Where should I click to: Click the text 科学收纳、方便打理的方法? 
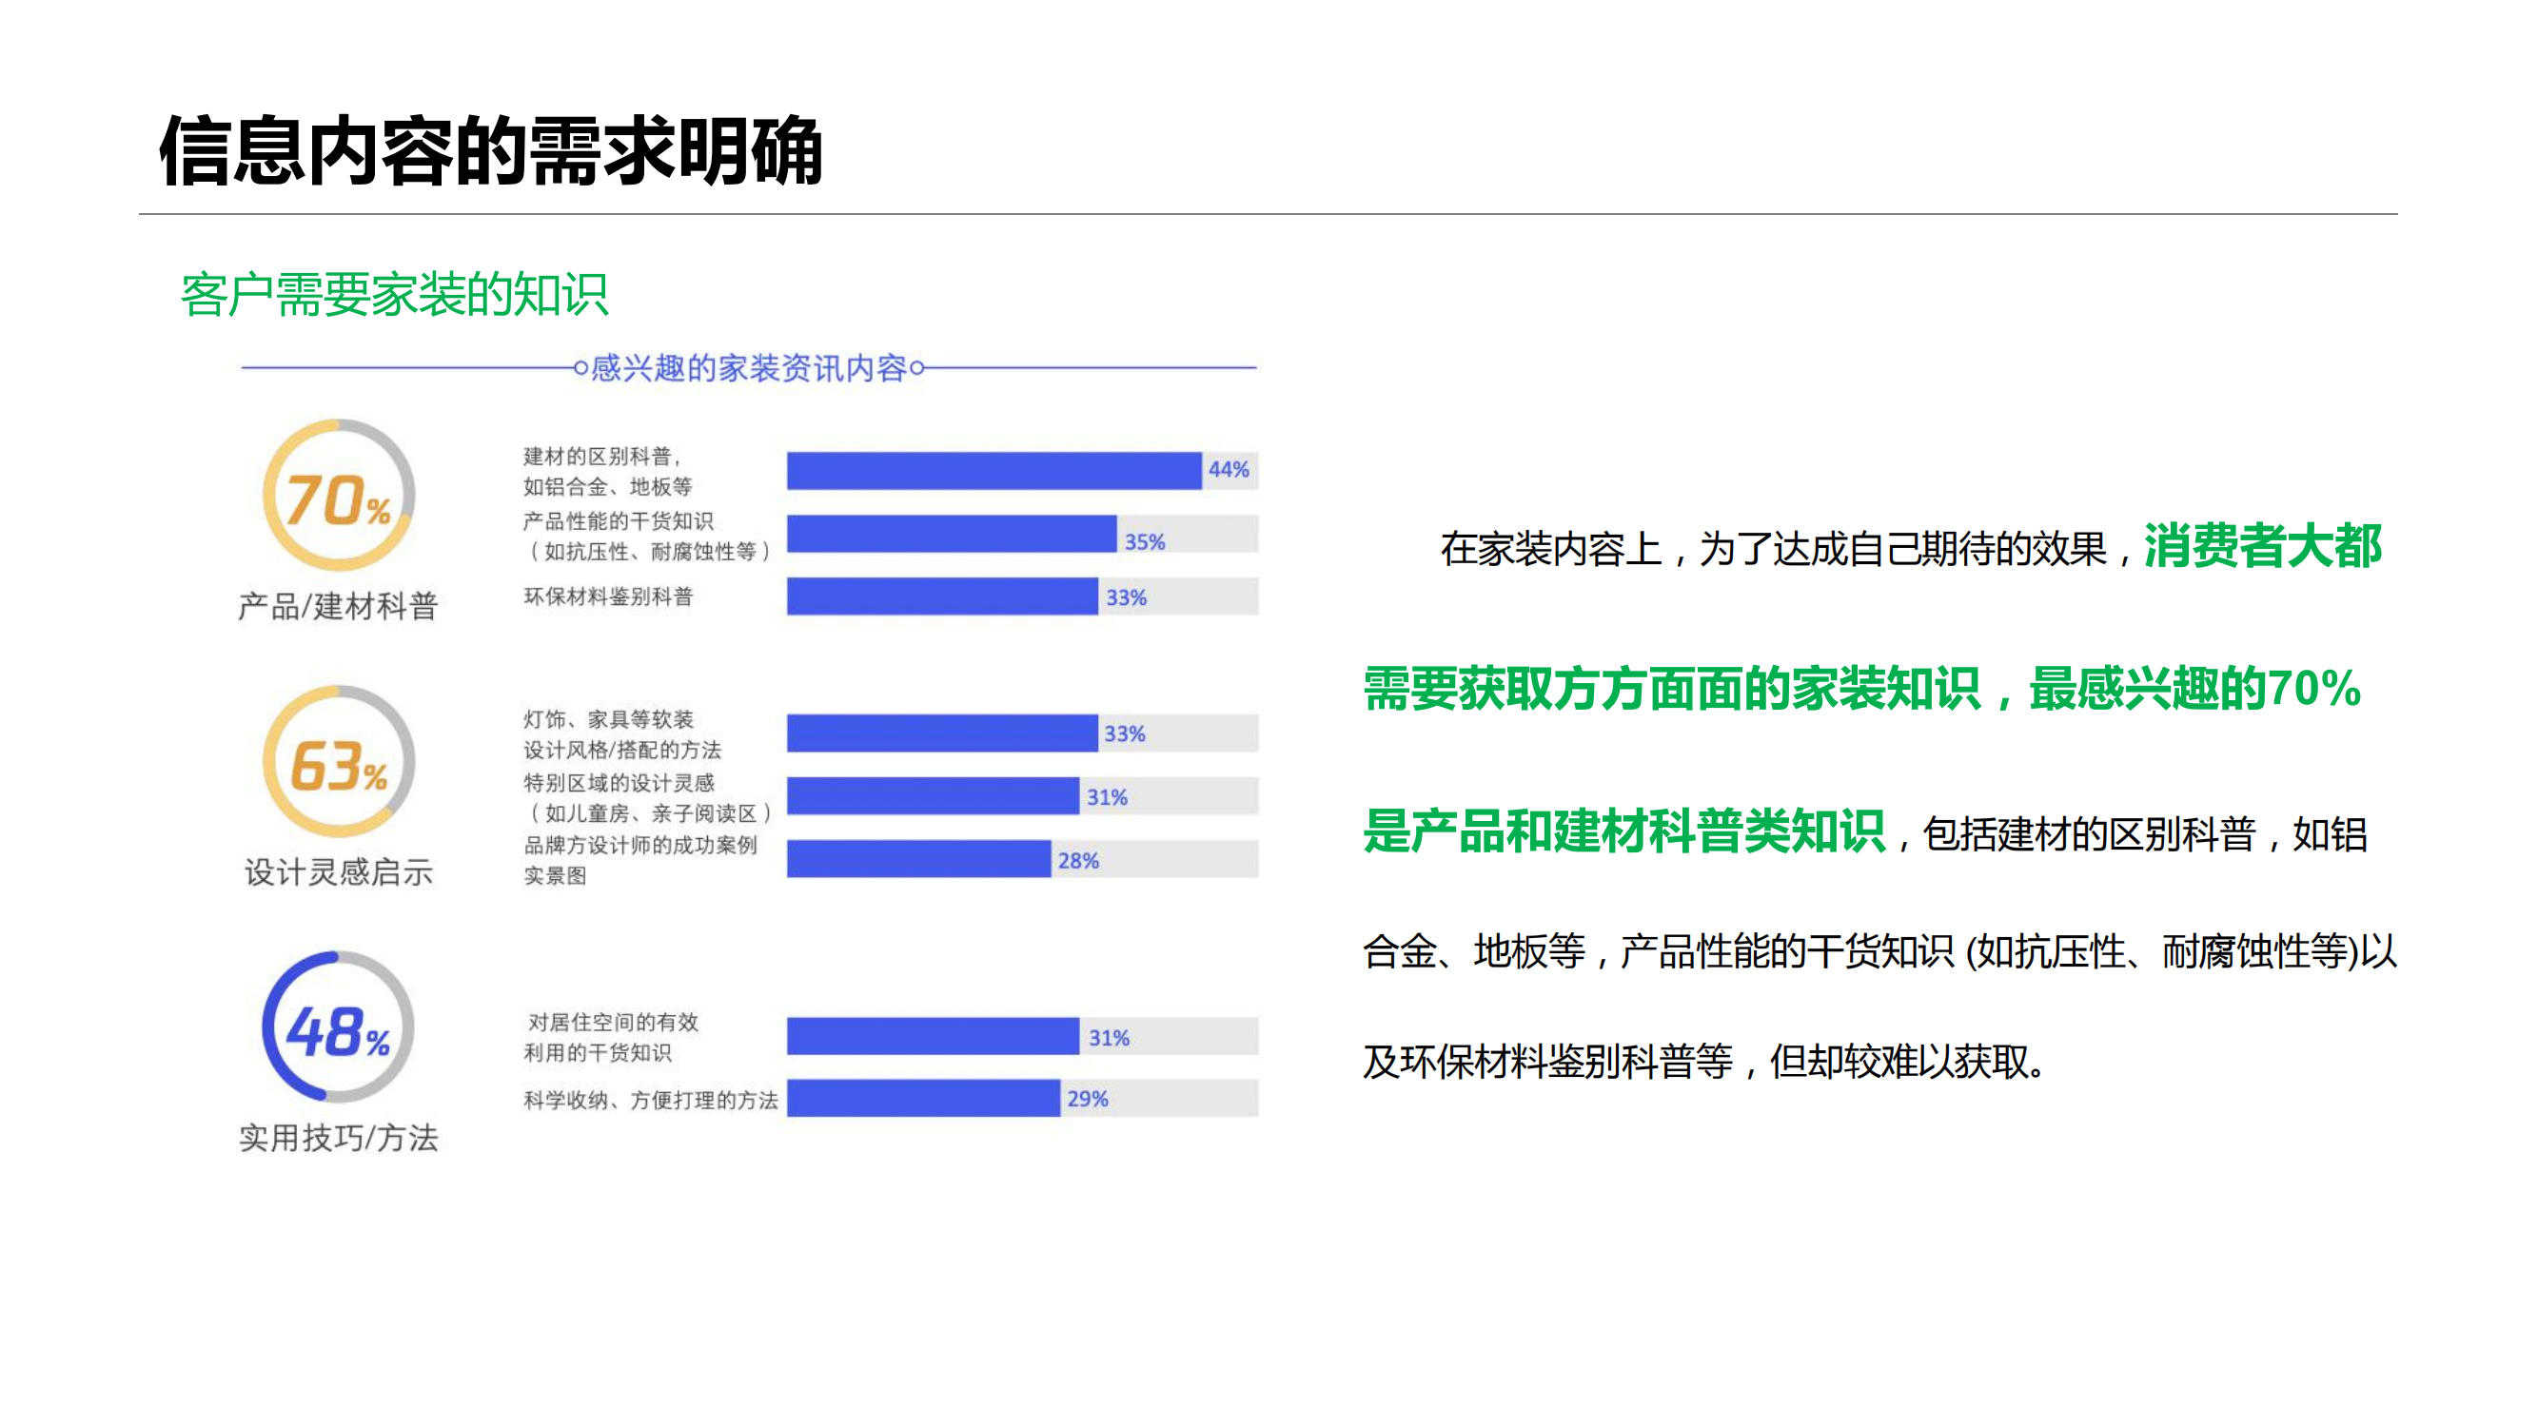[x=650, y=1100]
